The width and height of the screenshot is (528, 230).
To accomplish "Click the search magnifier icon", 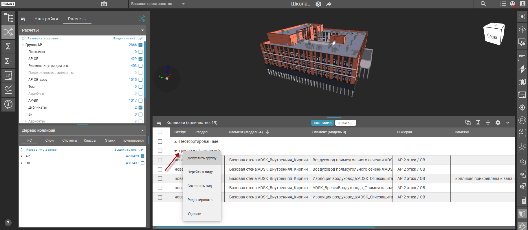I will (x=483, y=4).
